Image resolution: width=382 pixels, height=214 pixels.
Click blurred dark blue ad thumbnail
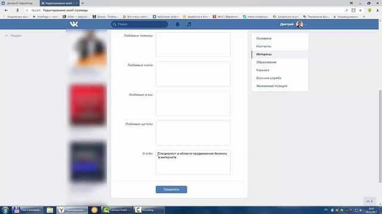88,162
